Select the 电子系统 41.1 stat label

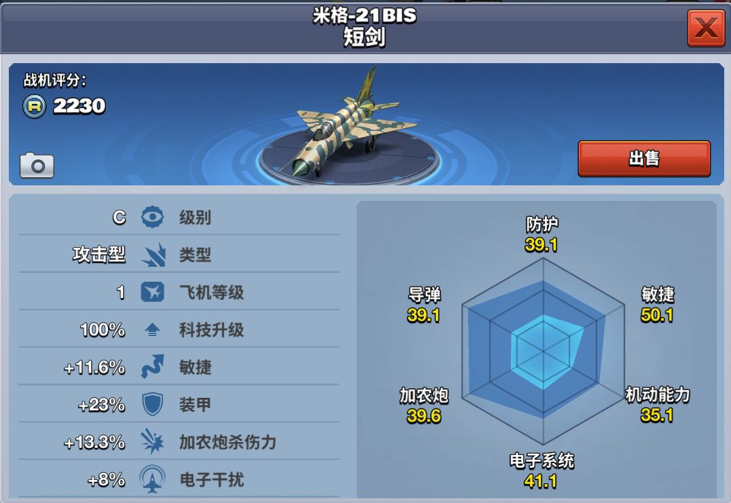point(541,471)
